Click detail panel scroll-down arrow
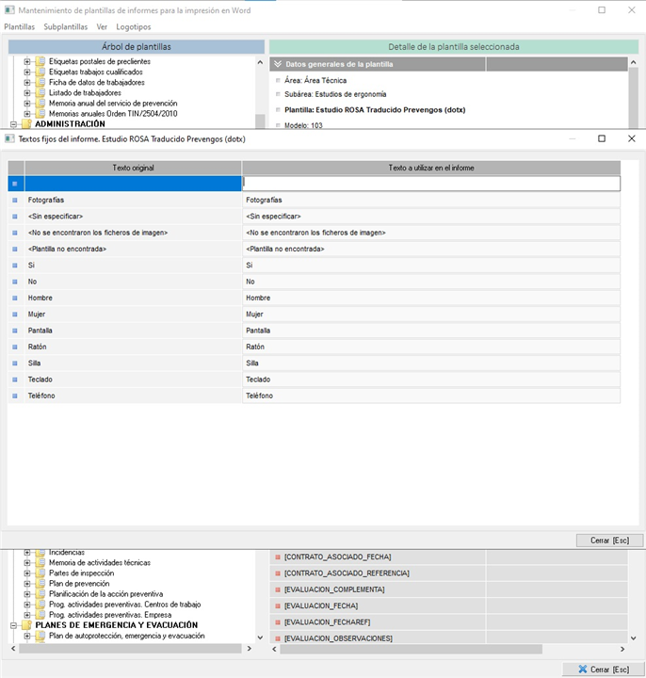Viewport: 646px width, 678px height. click(x=634, y=638)
